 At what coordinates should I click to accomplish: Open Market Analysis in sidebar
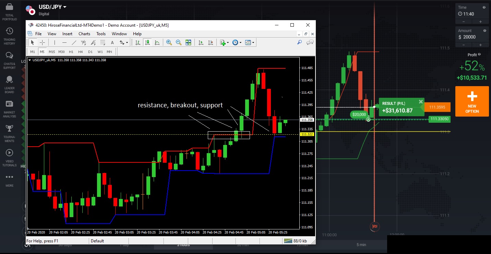tap(9, 109)
